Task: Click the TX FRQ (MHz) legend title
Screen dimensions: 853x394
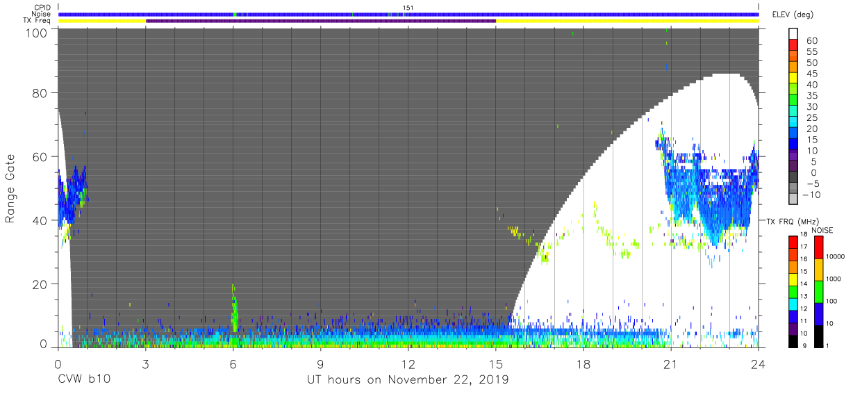Action: tap(795, 221)
